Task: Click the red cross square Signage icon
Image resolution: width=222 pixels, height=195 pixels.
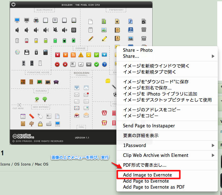Action: pyautogui.click(x=57, y=55)
